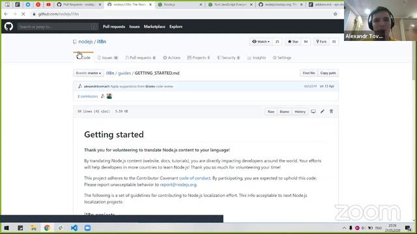Click the Copy path button
The height and width of the screenshot is (234, 417).
coord(328,73)
